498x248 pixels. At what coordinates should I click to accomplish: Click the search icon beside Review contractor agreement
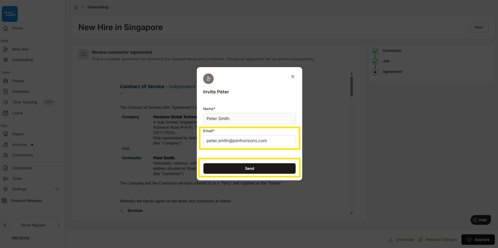click(x=84, y=54)
